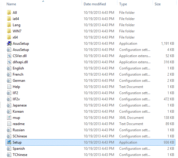Click the IIF2v config file icon
The image size is (178, 158).
pos(9,99)
